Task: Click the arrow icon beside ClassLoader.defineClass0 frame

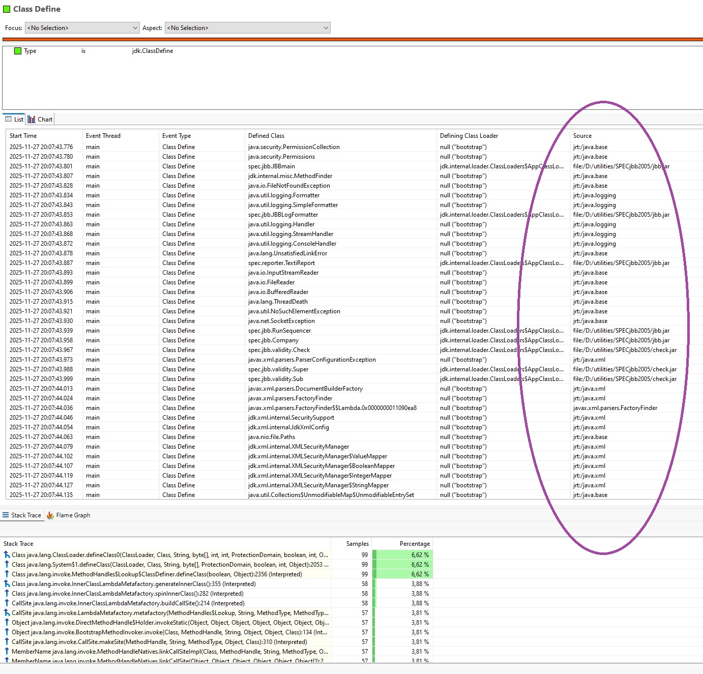Action: [7, 555]
